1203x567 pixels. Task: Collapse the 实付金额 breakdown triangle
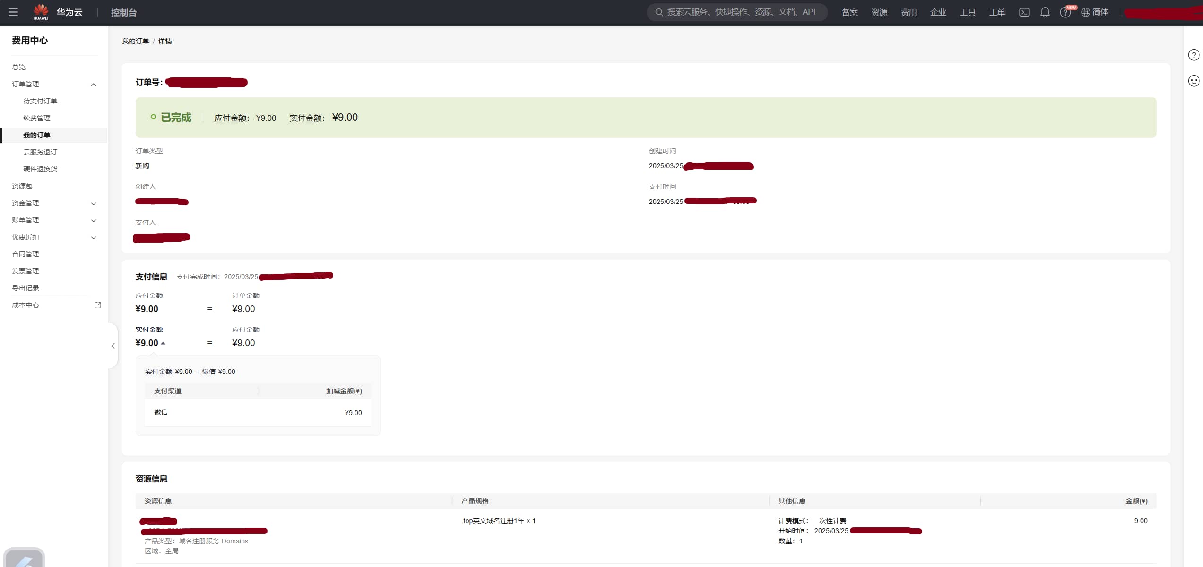click(163, 343)
